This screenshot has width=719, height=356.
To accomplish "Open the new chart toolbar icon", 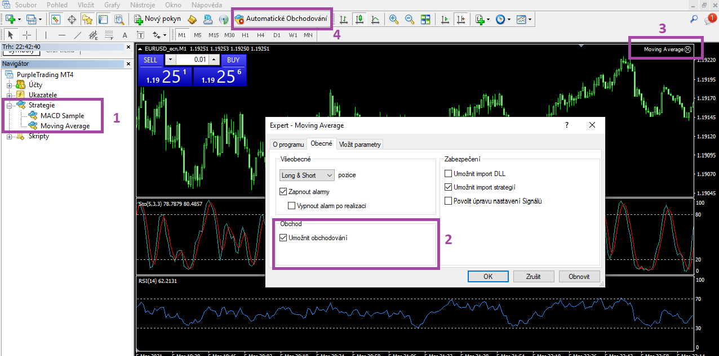I will [x=11, y=19].
